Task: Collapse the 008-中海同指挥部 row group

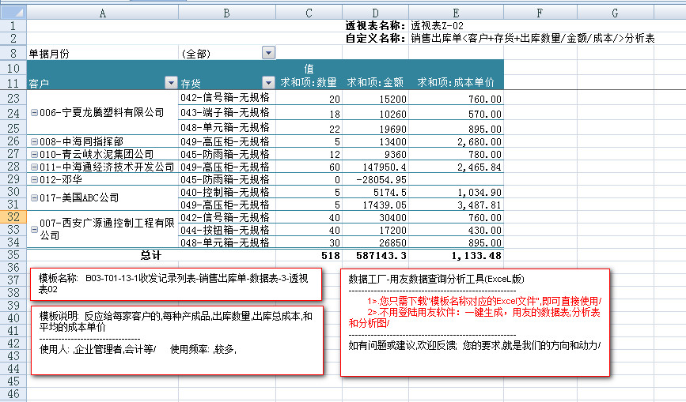Action: [x=33, y=141]
